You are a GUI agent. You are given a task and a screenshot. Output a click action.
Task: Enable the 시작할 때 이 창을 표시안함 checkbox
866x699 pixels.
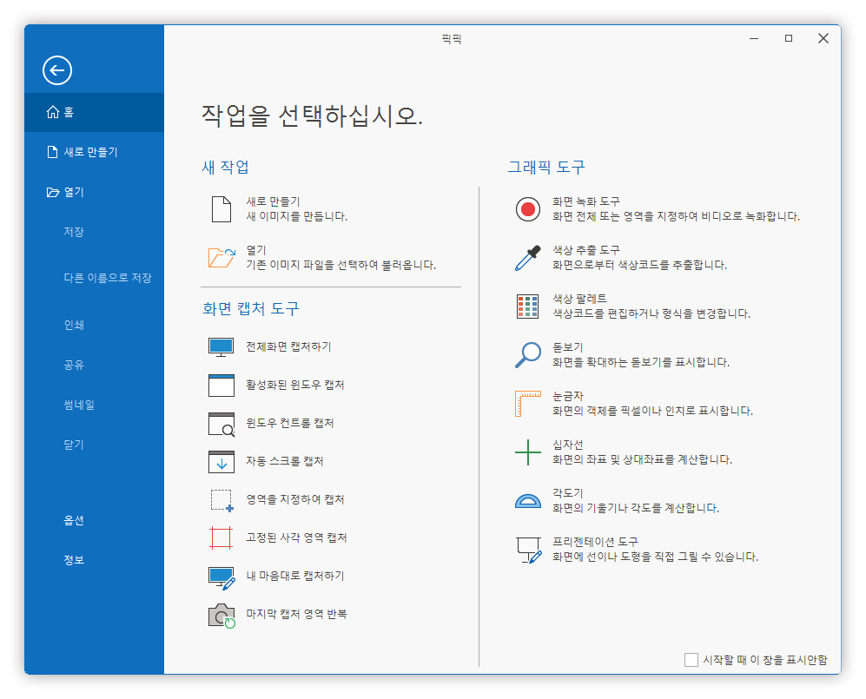pos(691,660)
